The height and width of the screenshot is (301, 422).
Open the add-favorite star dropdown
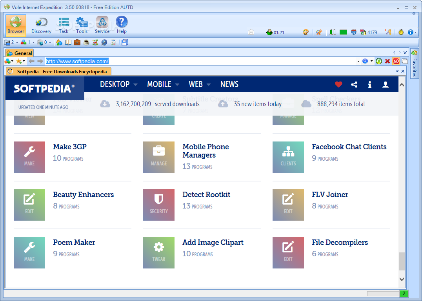[x=20, y=61]
